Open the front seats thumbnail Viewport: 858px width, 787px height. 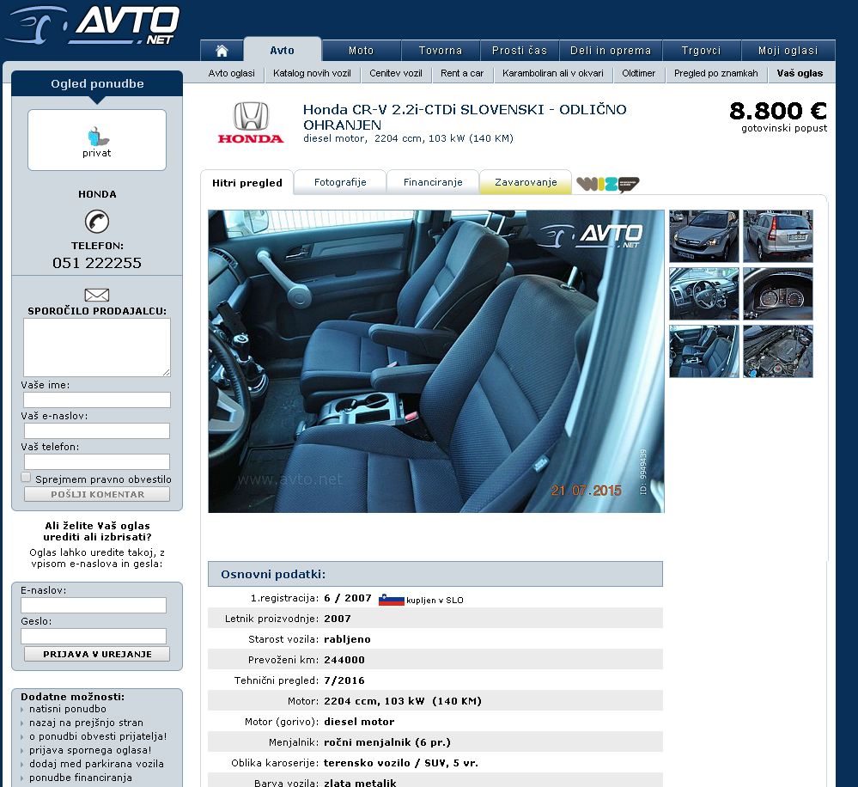(704, 351)
